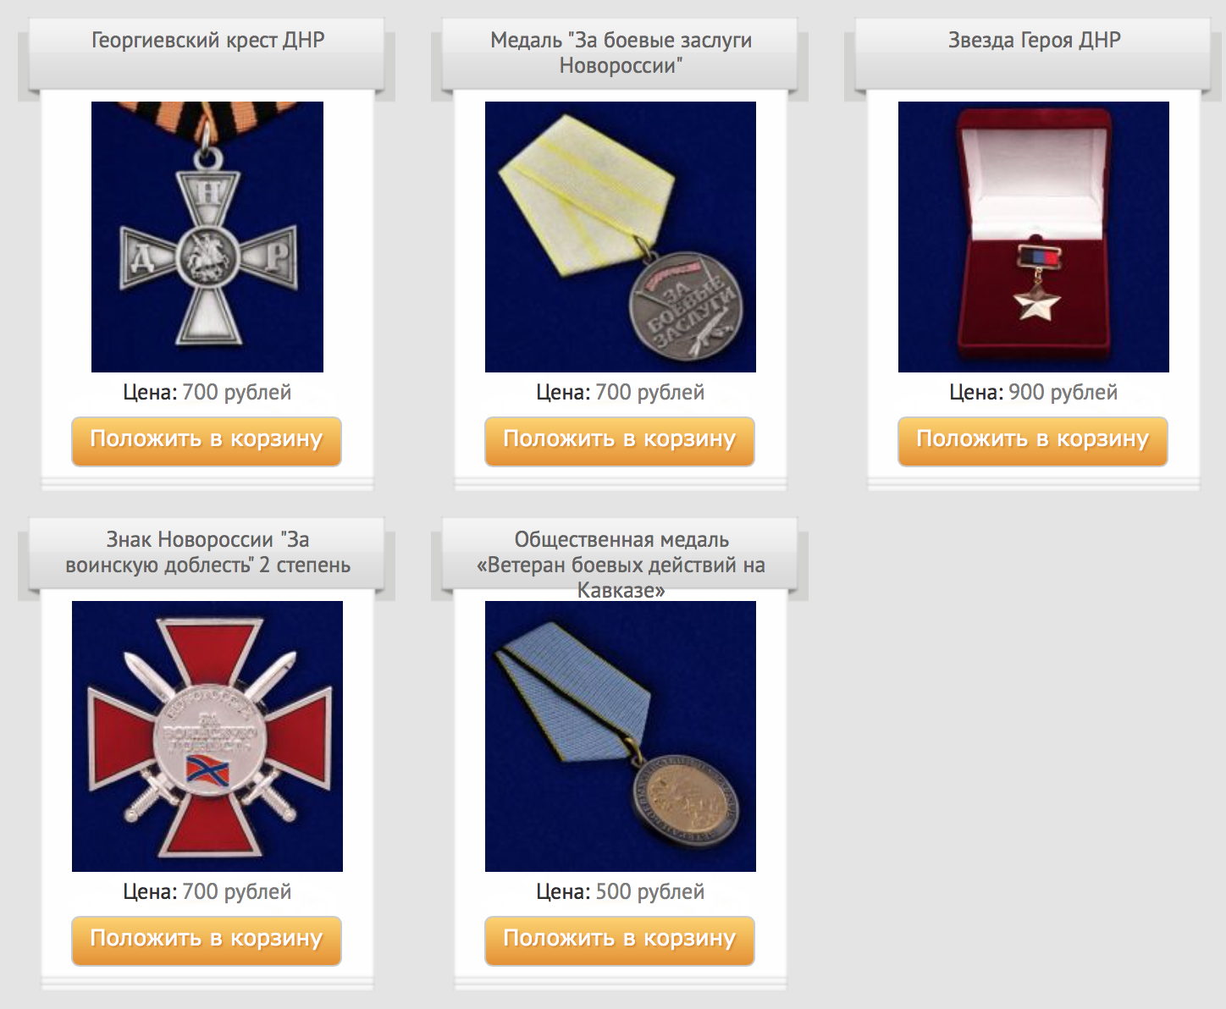Select the За боевые заслуги 700 рублей price
Screen dimensions: 1226x1009
(650, 392)
